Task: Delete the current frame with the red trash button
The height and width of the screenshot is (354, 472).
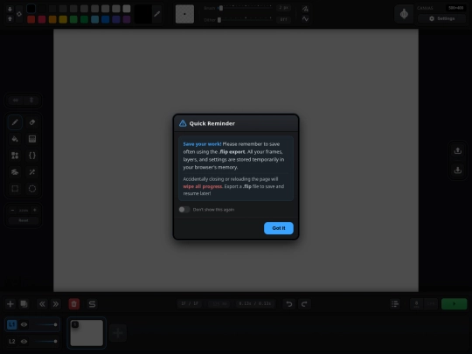Action: point(74,304)
